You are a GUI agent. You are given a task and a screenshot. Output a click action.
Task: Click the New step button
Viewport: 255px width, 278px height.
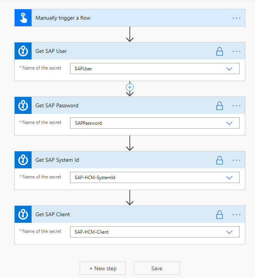(103, 268)
